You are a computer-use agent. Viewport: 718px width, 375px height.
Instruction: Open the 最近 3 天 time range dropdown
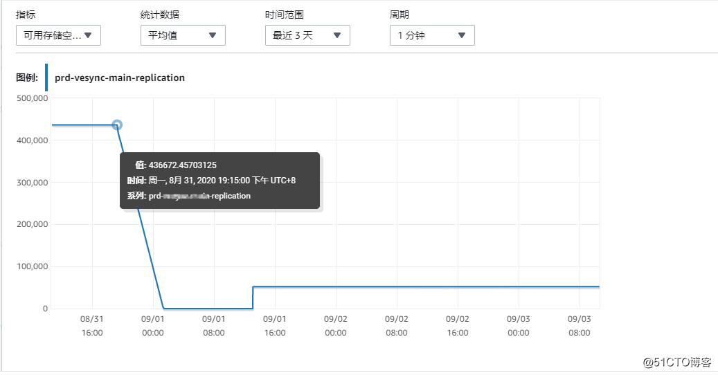coord(307,35)
